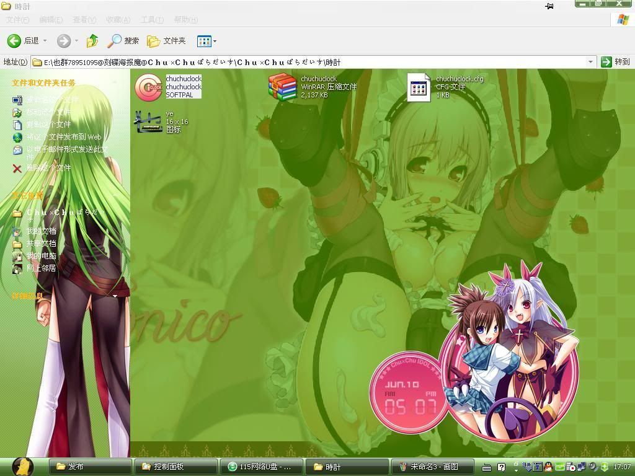635x476 pixels.
Task: Open 我的文档 in other places
Action: tap(42, 231)
